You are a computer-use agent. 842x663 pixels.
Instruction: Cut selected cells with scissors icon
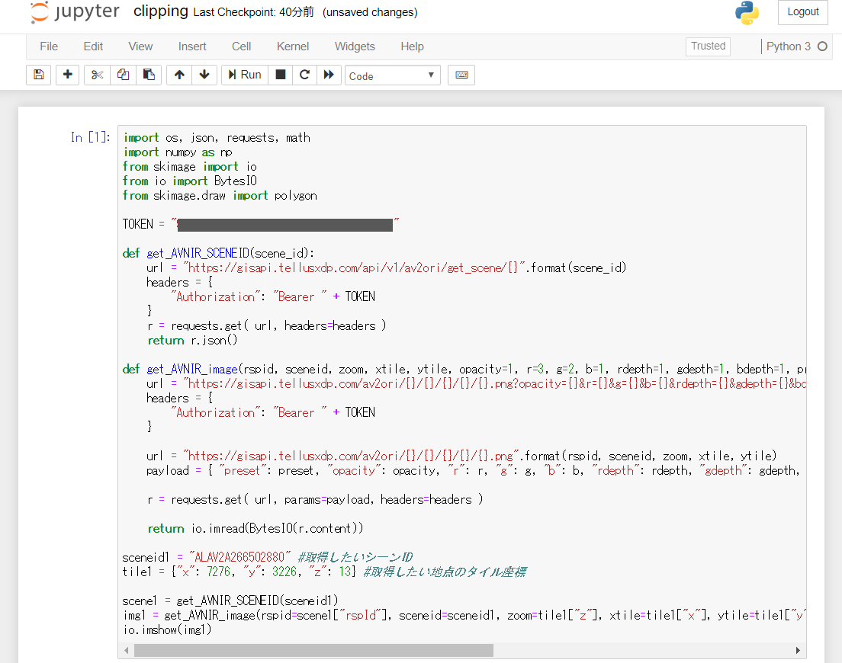97,75
